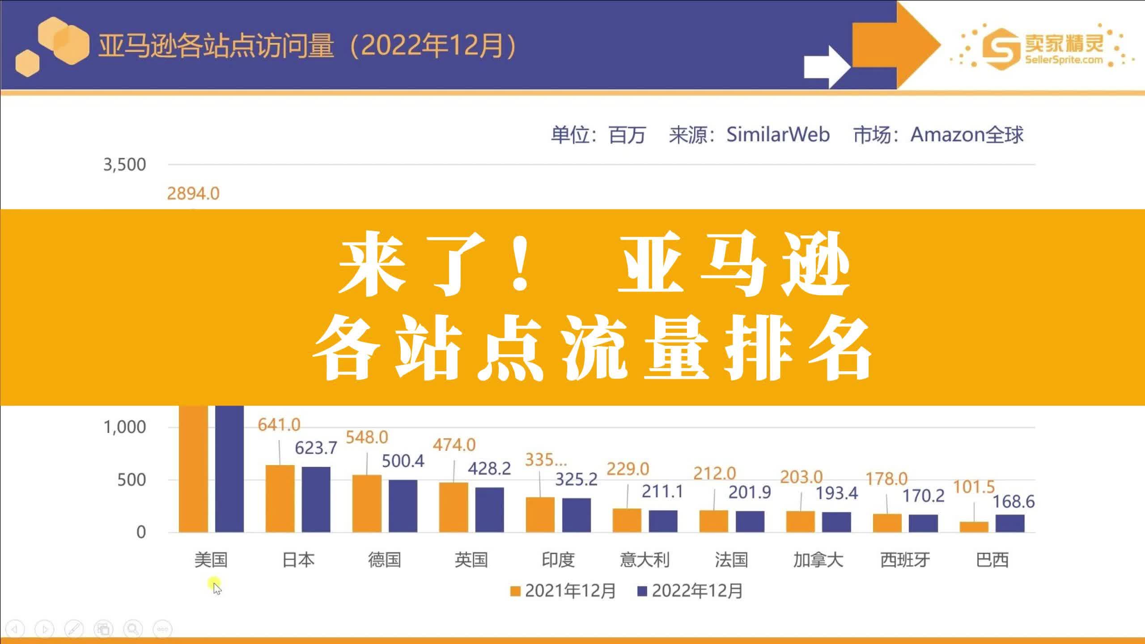This screenshot has height=644, width=1145.
Task: Click the 623.7 data label
Action: (x=316, y=448)
